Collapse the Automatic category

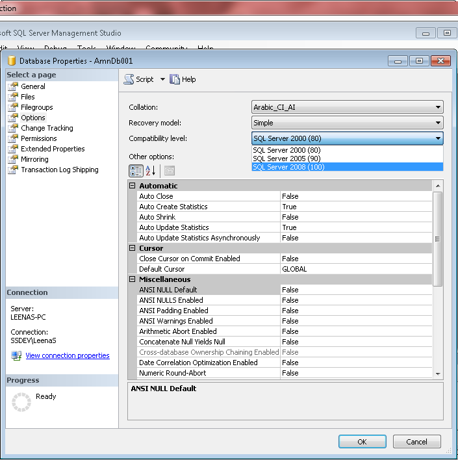point(133,185)
